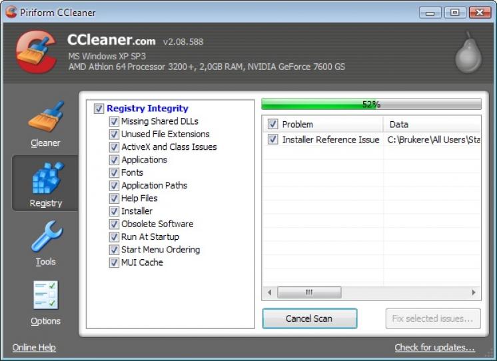The width and height of the screenshot is (497, 361).
Task: Select the Options tab label
Action: tap(45, 321)
